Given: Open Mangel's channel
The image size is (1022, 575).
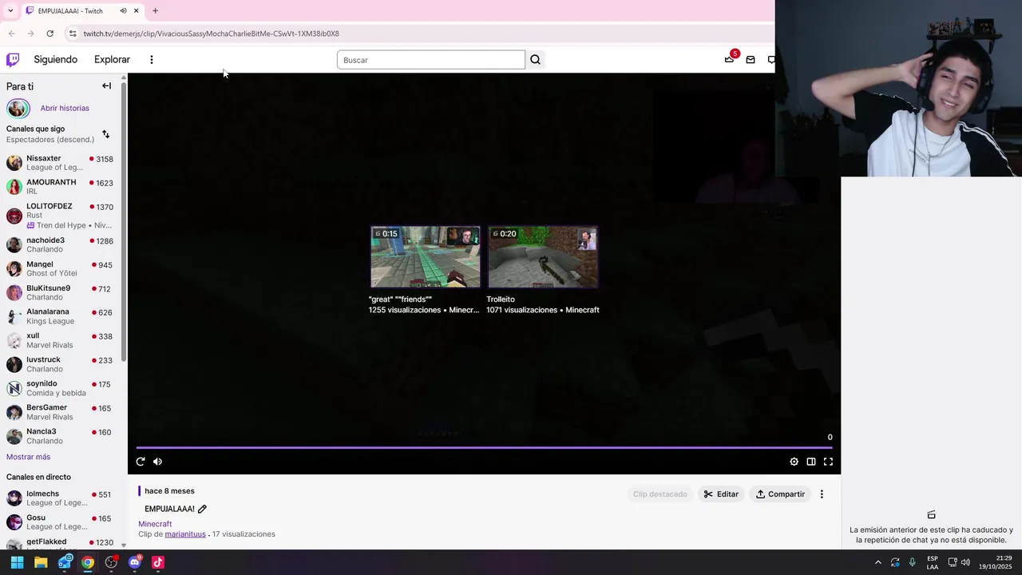Looking at the screenshot, I should pyautogui.click(x=60, y=268).
